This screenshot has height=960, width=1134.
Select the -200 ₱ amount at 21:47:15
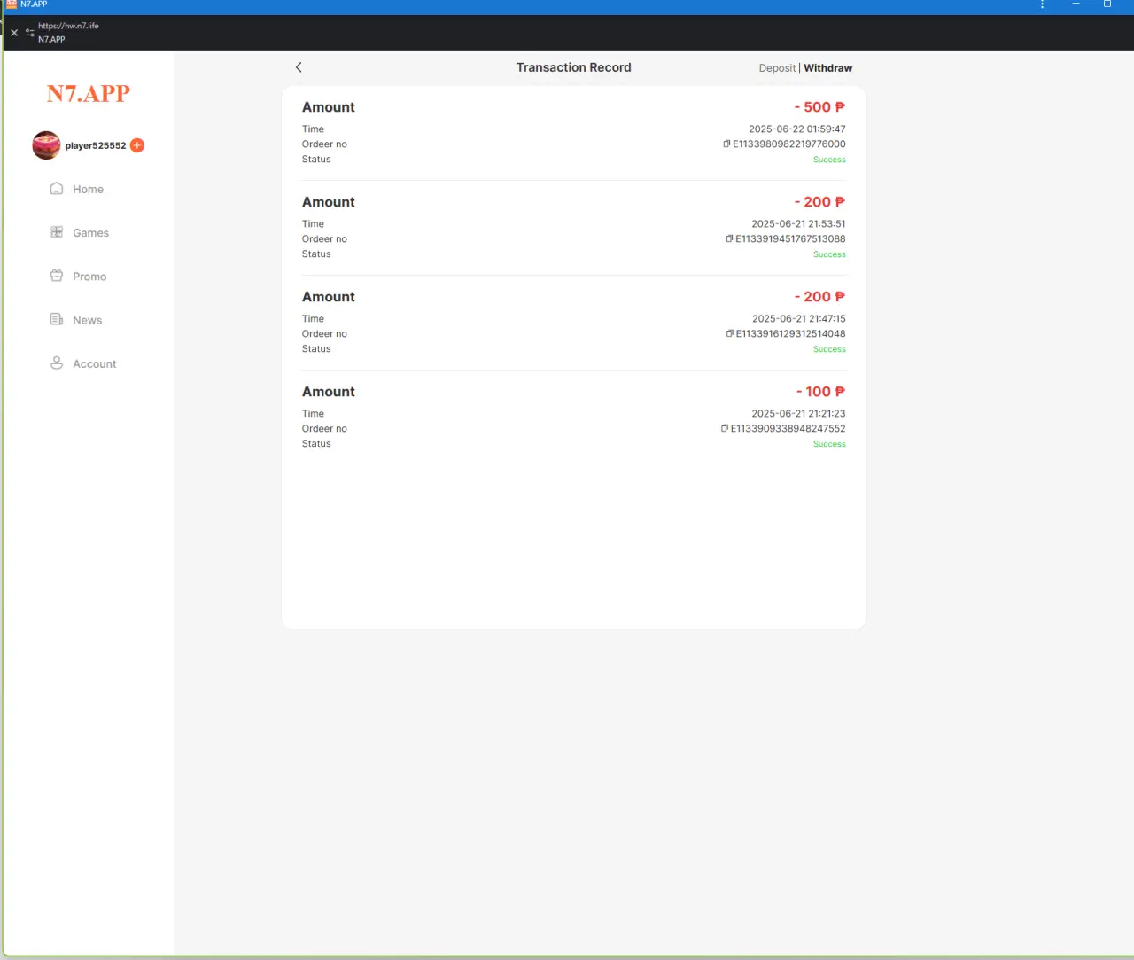tap(819, 297)
